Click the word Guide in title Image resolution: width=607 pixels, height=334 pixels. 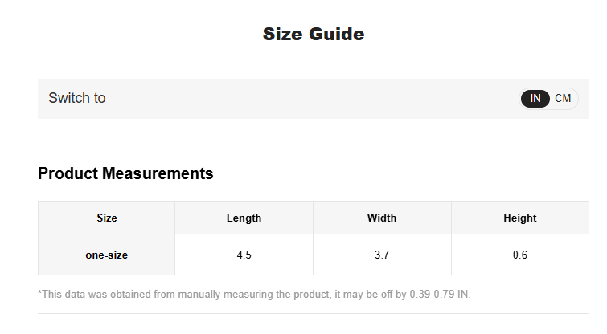pos(336,34)
